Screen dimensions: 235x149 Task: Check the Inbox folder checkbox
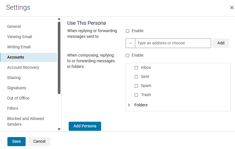pyautogui.click(x=136, y=68)
